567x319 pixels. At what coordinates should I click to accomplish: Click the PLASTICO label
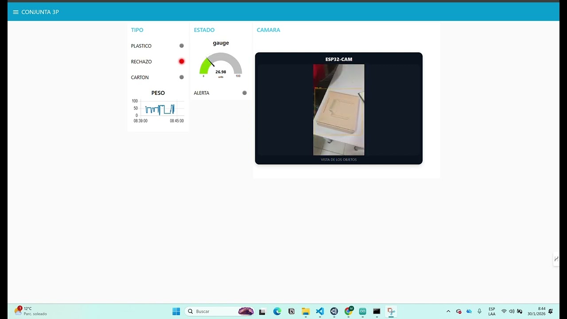click(x=141, y=46)
